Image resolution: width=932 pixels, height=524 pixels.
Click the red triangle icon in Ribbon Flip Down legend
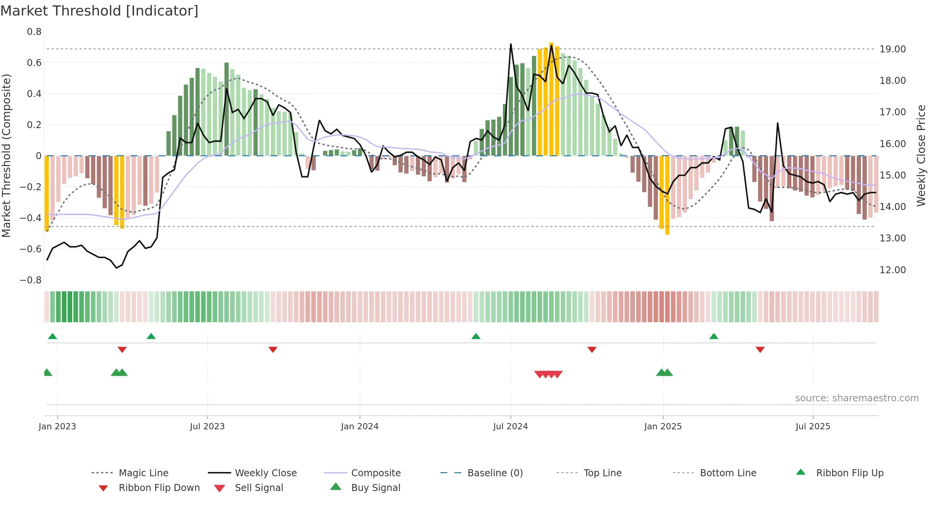pyautogui.click(x=103, y=488)
